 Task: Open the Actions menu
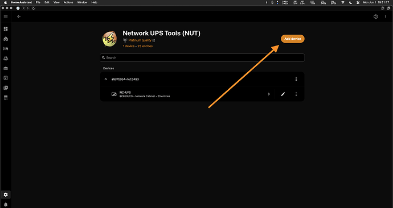point(68,2)
